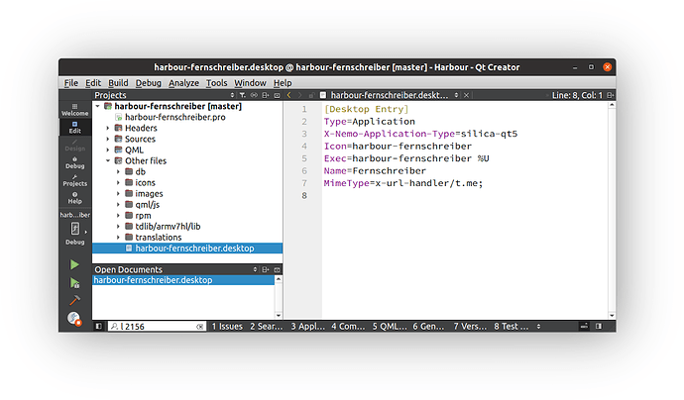Expand the icons folder
The height and width of the screenshot is (400, 684).
[118, 182]
